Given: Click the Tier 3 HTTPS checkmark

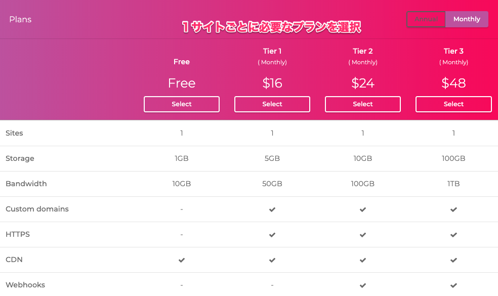Looking at the screenshot, I should pos(453,235).
